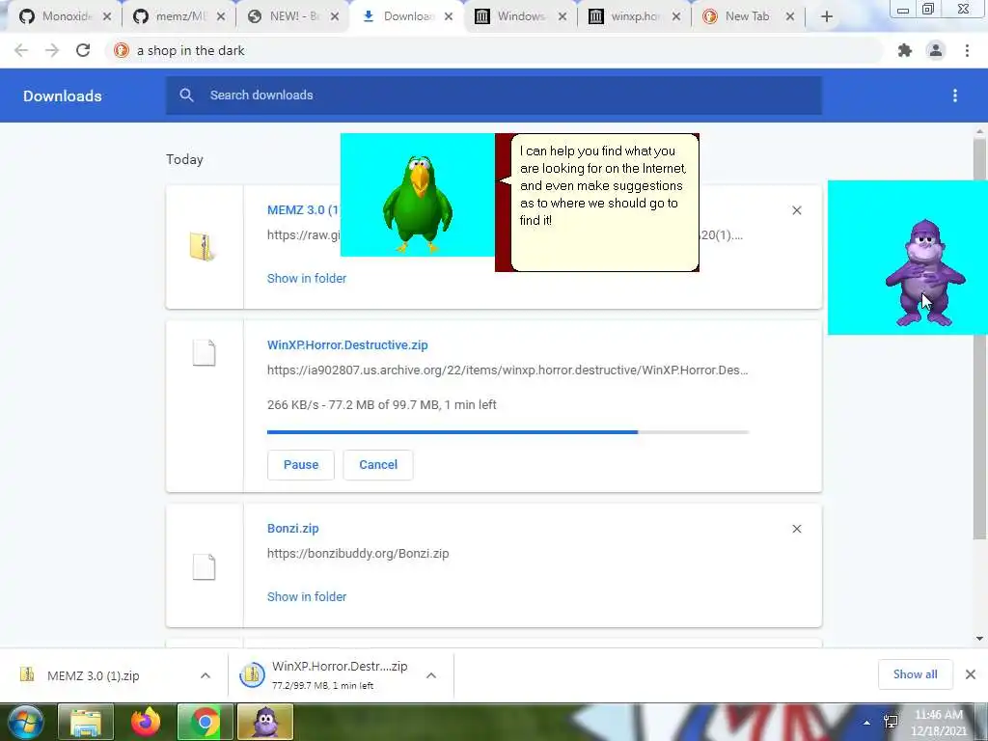Open the extensions puzzle icon
This screenshot has width=988, height=741.
click(x=905, y=50)
